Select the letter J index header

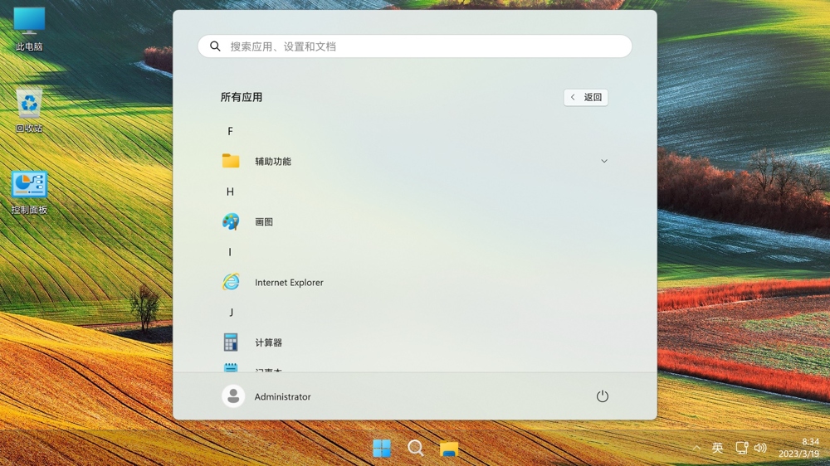(231, 313)
